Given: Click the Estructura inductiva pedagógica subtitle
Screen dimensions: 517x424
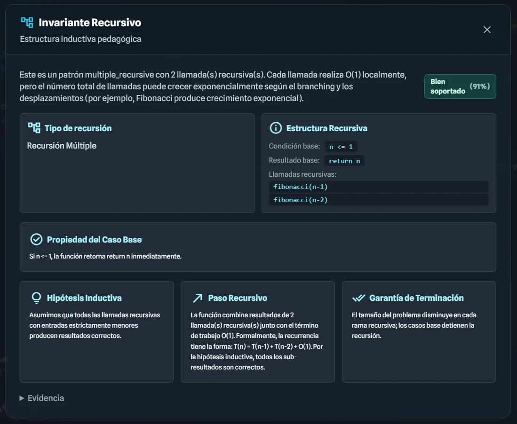Looking at the screenshot, I should 80,39.
